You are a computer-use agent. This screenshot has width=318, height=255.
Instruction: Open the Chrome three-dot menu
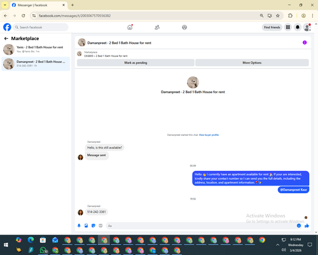tap(312, 16)
